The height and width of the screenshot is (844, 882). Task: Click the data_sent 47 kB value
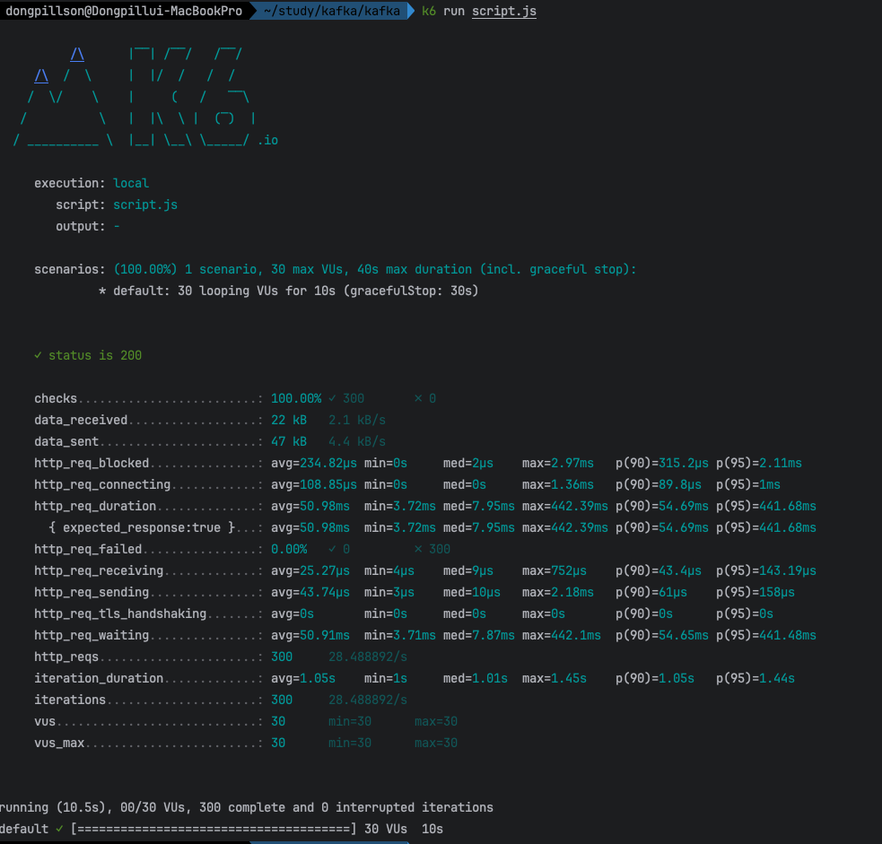click(289, 441)
